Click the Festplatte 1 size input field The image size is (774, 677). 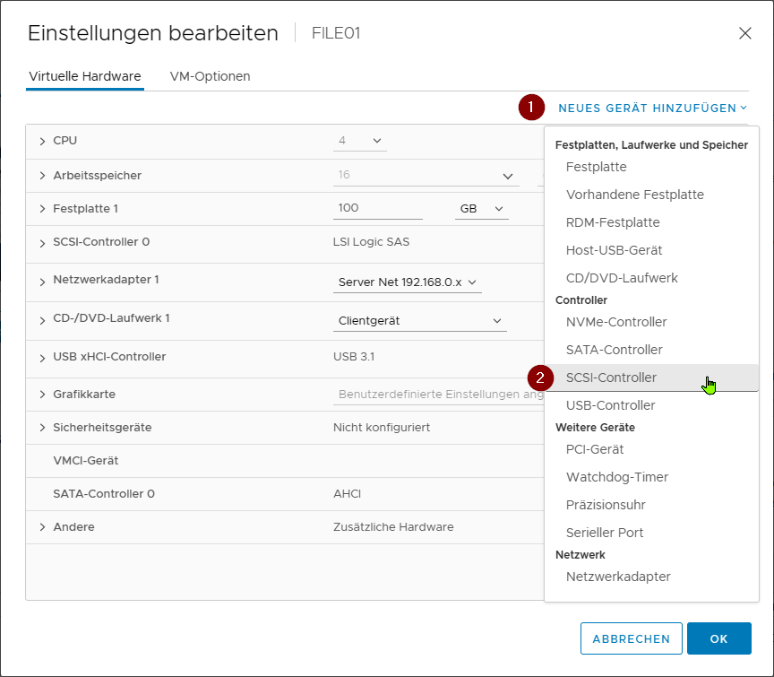377,208
